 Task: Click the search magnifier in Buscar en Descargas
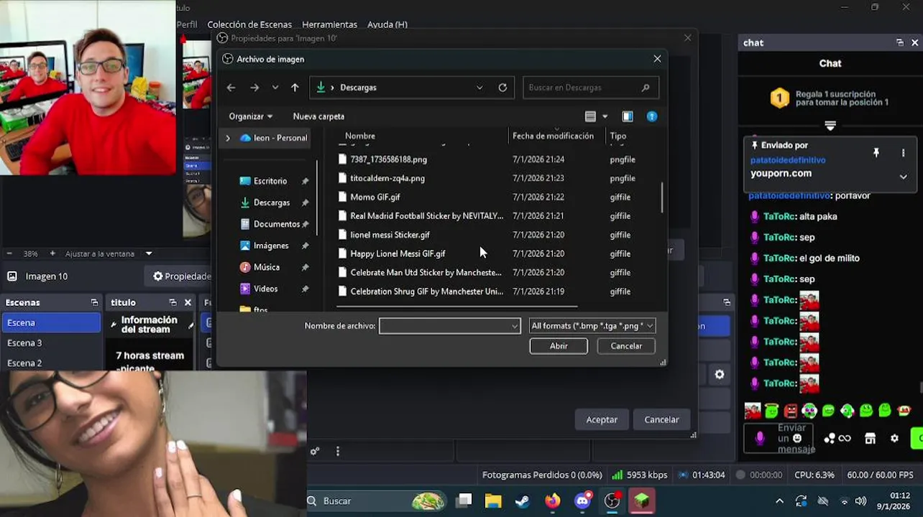(x=646, y=88)
